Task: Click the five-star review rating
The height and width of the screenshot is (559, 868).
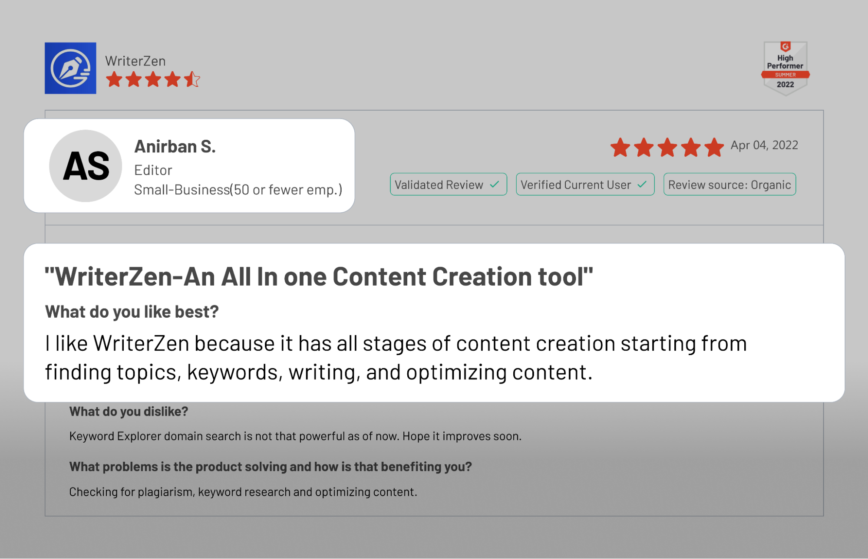Action: 667,147
